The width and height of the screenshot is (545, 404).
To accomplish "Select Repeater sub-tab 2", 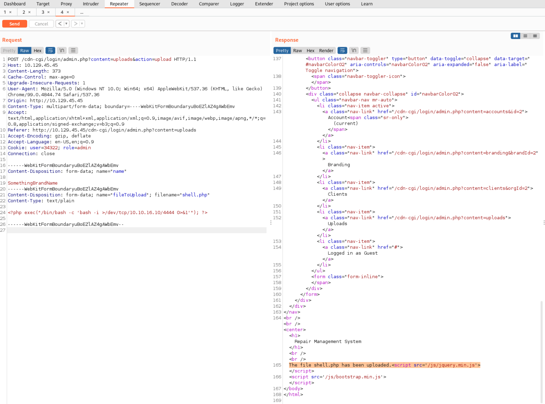I will pyautogui.click(x=24, y=12).
